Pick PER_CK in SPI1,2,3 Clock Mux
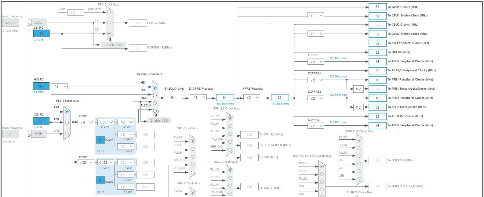The height and width of the screenshot is (197, 484). 230,150
